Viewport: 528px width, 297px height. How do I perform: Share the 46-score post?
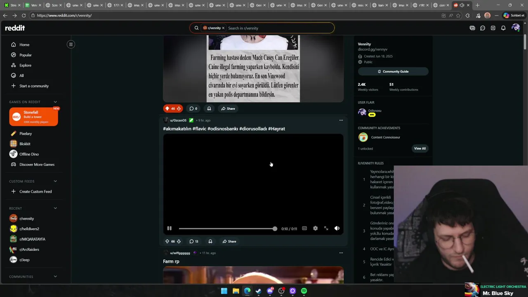pyautogui.click(x=228, y=108)
